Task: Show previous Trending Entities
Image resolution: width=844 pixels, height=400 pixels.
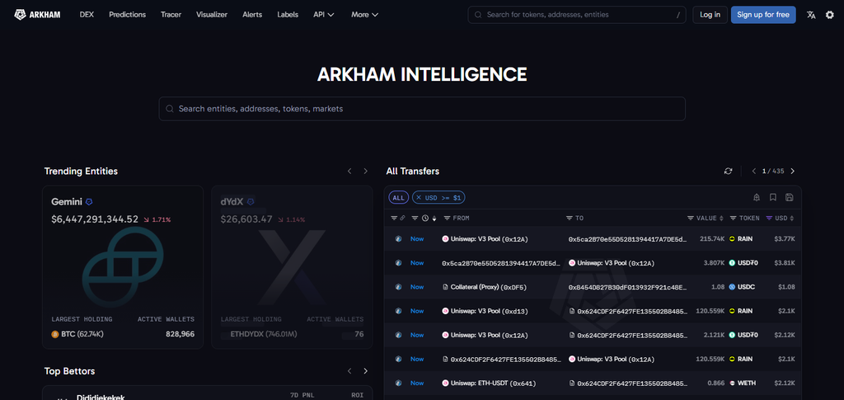Action: 349,172
